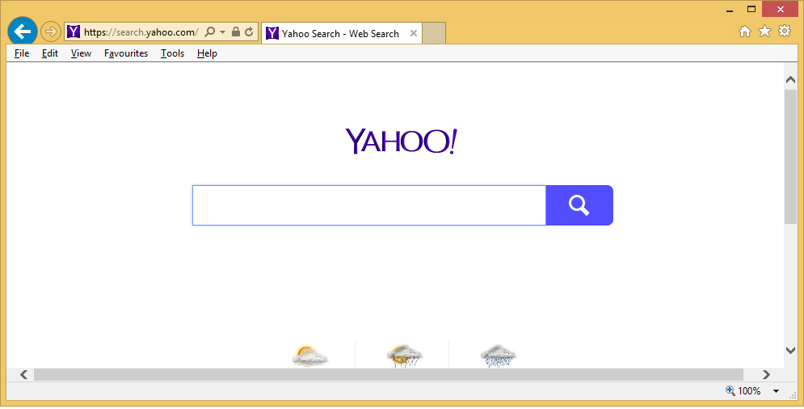
Task: Click the sun with rain weather icon
Action: pyautogui.click(x=404, y=356)
